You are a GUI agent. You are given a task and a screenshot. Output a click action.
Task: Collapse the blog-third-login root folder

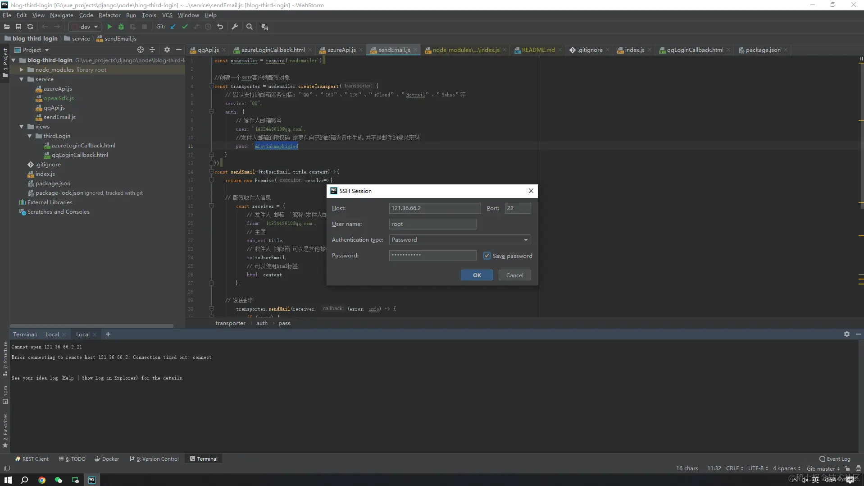coord(14,60)
